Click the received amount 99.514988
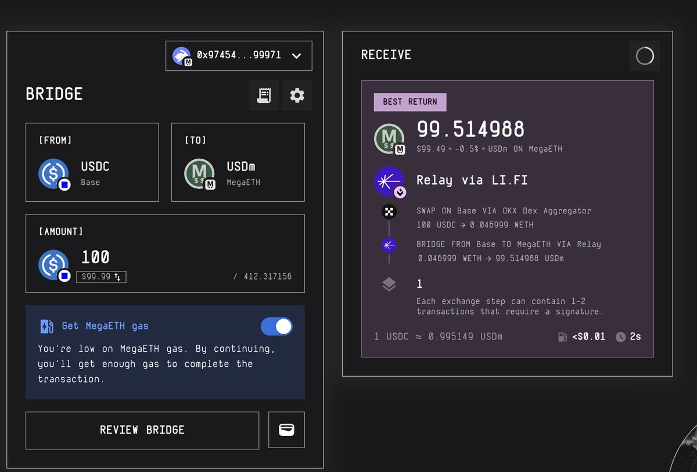697x472 pixels. click(x=470, y=129)
